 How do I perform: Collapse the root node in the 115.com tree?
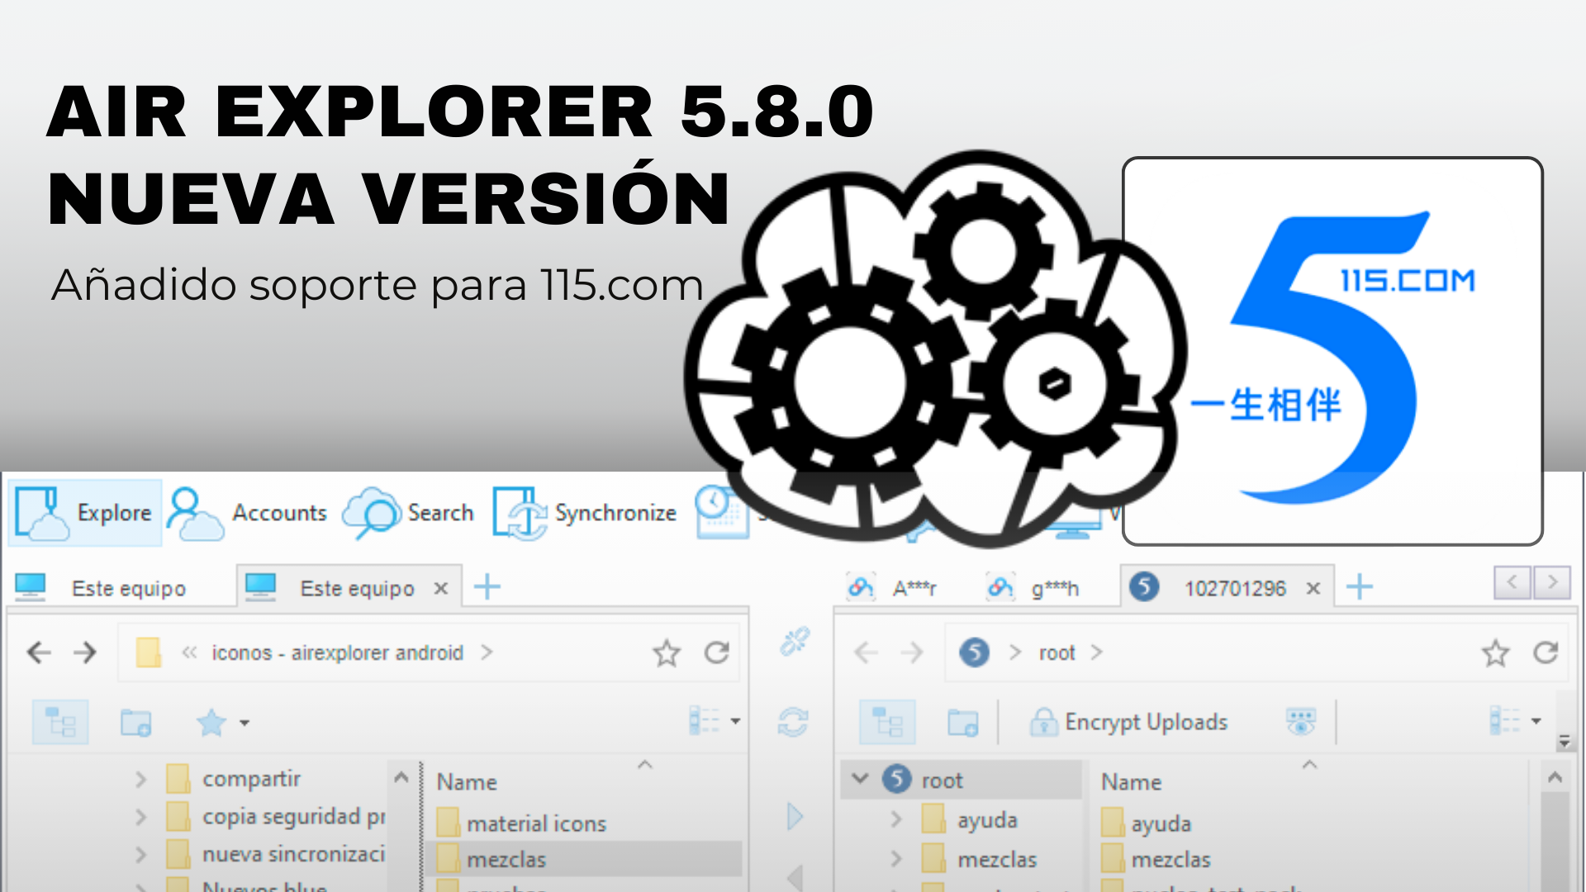859,777
